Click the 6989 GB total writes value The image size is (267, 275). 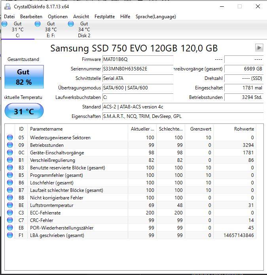[x=244, y=69]
